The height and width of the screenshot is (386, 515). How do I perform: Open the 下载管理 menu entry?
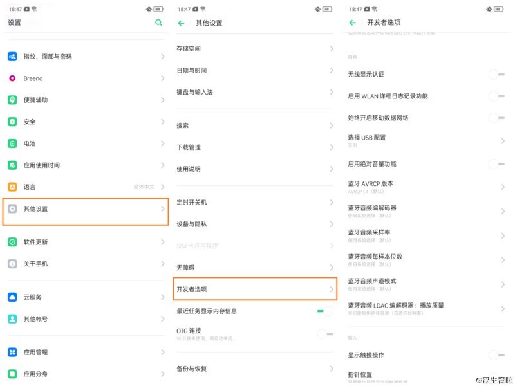pos(255,147)
